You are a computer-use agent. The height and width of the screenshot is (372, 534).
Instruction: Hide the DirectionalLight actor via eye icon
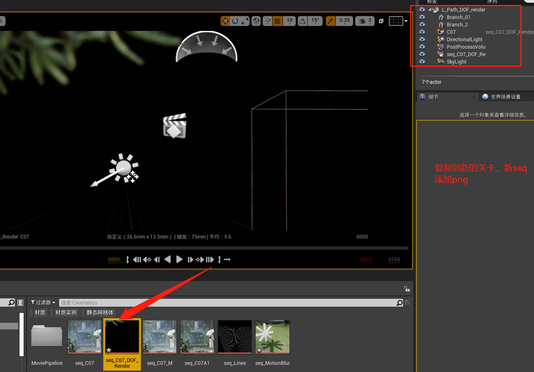(x=422, y=40)
